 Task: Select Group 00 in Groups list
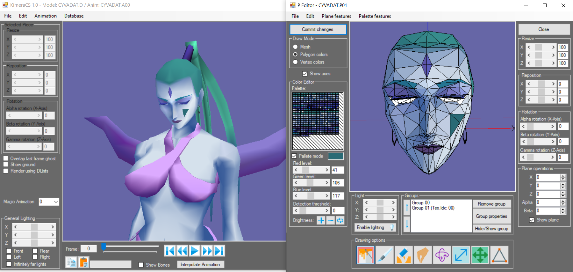(x=421, y=202)
